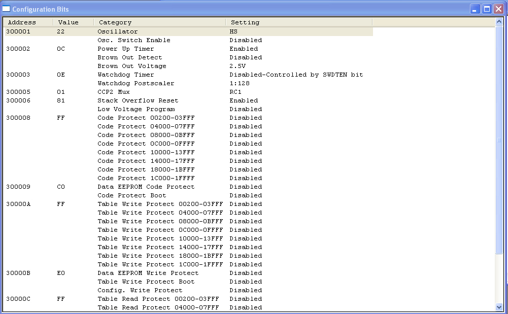Select Table Write Protect 0C000-0FFFF row
This screenshot has height=314, width=508.
(189, 230)
